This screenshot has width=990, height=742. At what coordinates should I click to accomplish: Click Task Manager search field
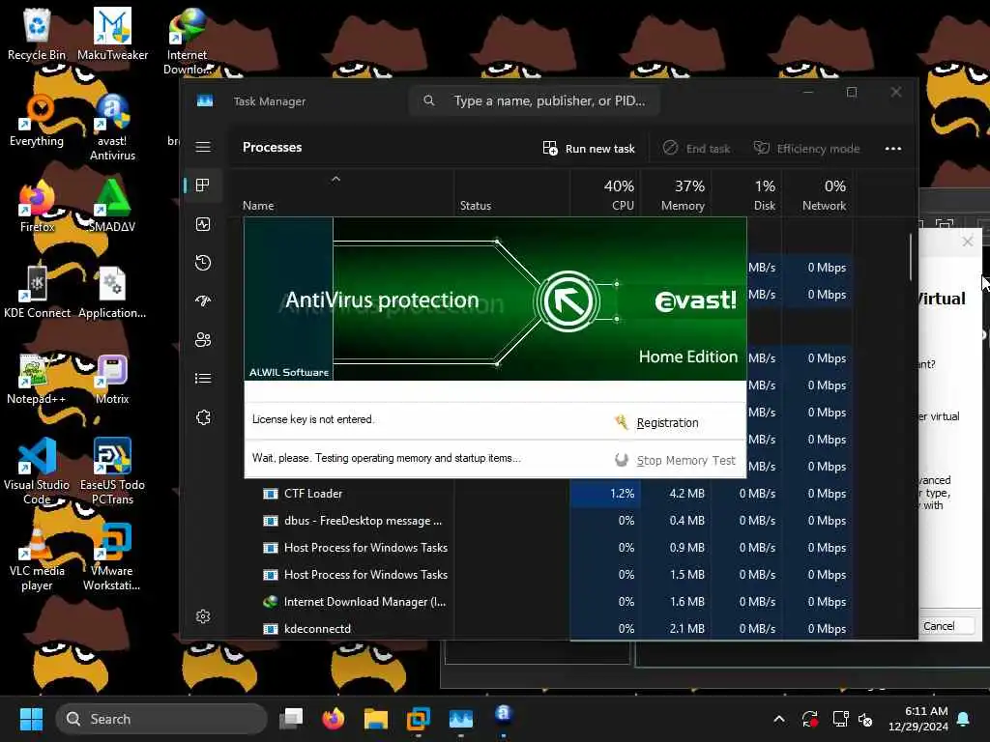(536, 100)
